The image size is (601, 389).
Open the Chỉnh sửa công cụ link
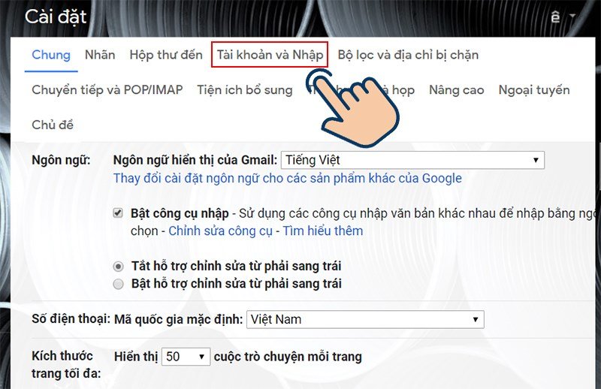pyautogui.click(x=220, y=231)
